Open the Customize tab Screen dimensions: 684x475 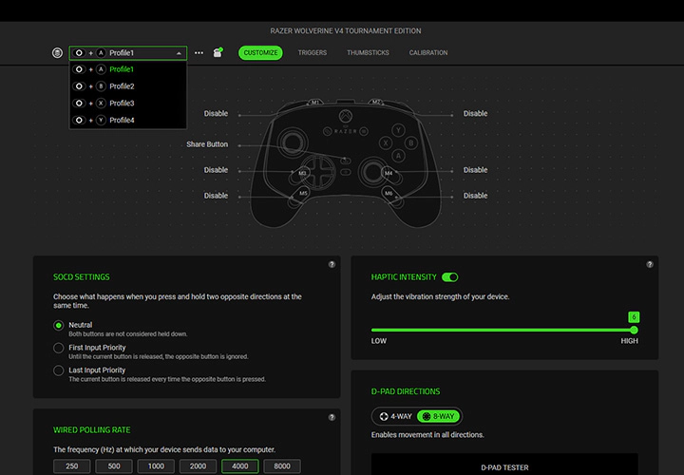[x=260, y=53]
